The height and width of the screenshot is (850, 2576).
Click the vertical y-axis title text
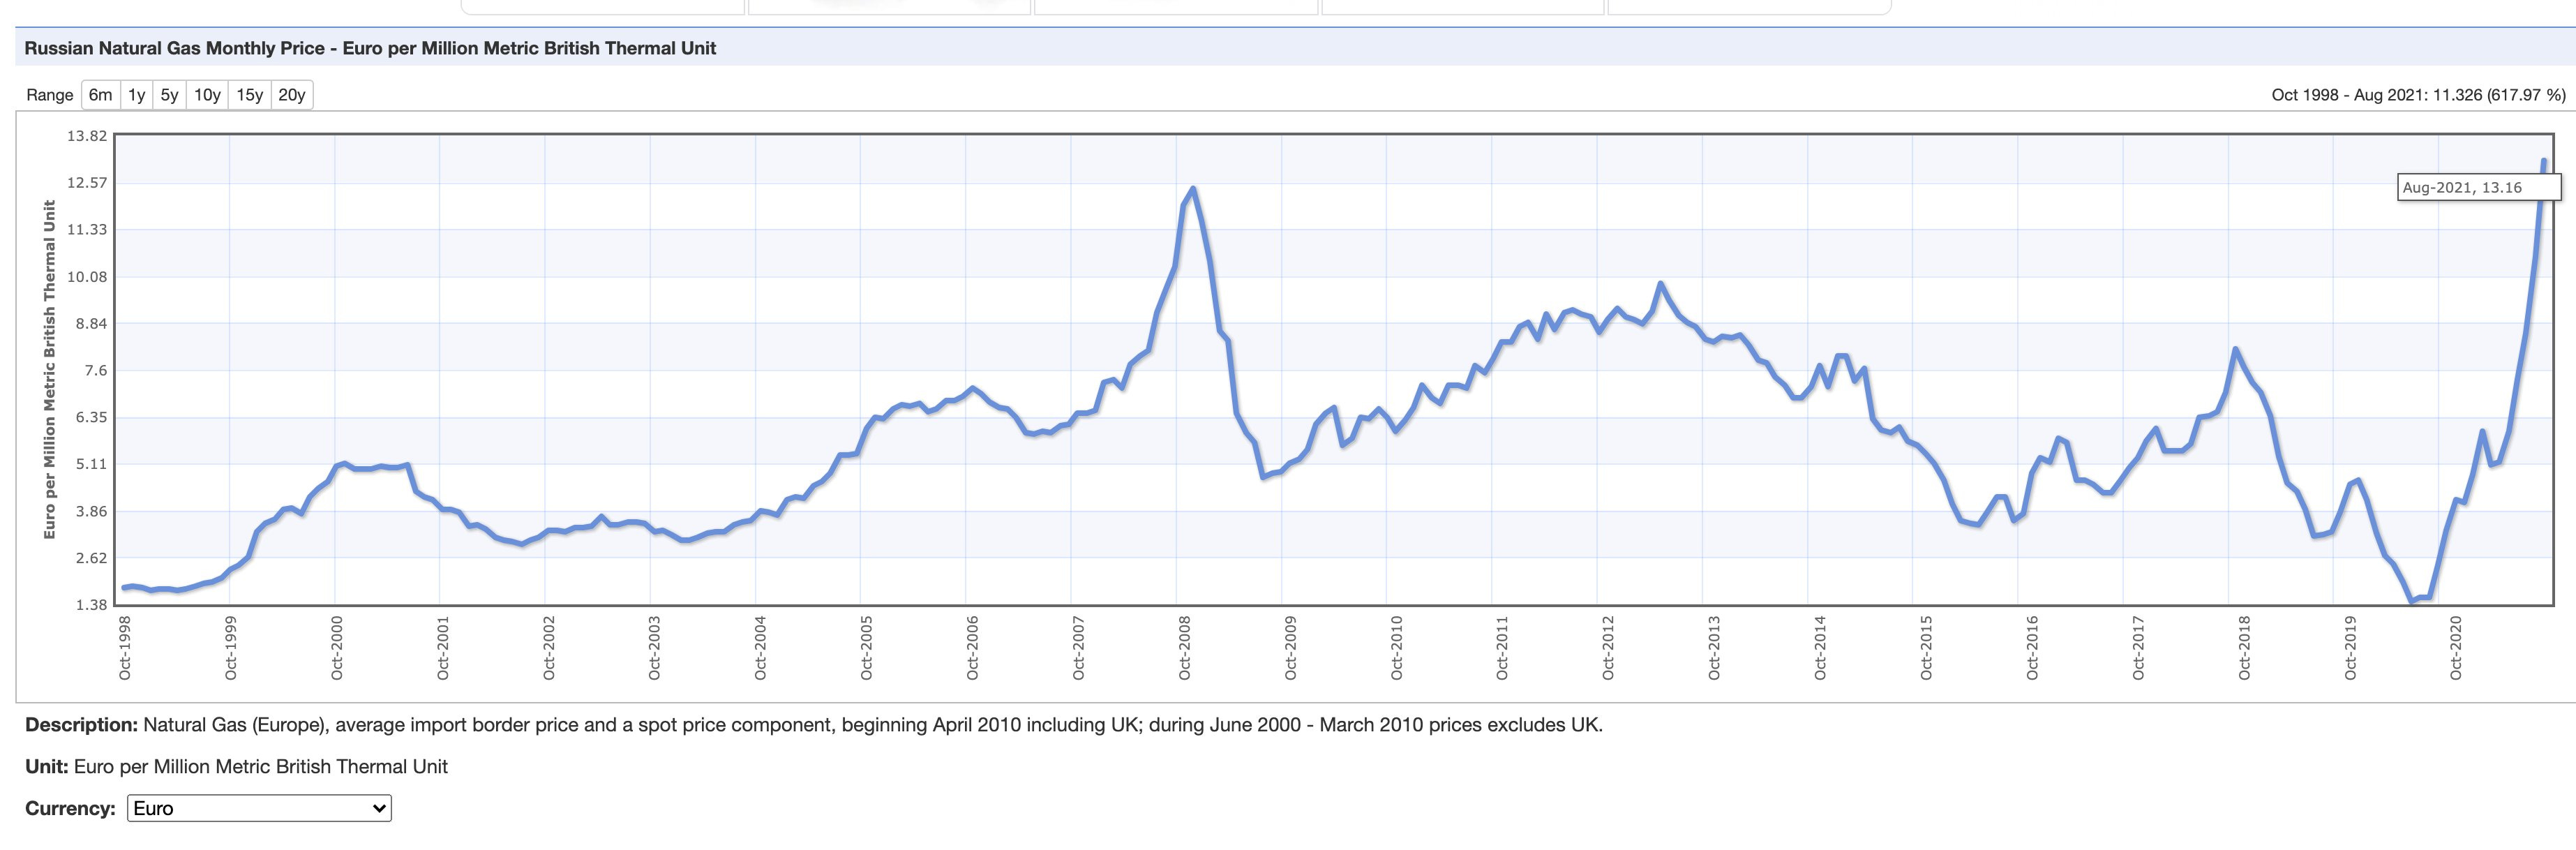pos(49,370)
